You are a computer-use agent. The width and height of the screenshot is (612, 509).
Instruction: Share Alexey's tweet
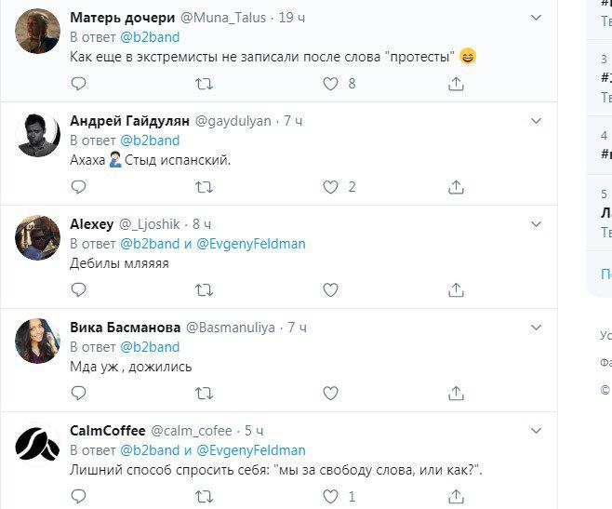[x=456, y=290]
